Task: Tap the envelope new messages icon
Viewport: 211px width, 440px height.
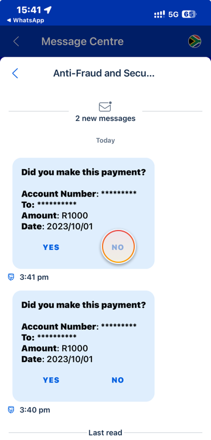Action: click(x=105, y=106)
